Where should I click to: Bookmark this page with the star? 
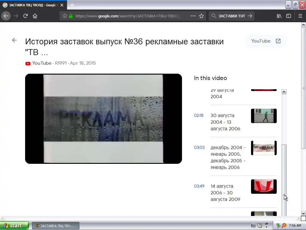(201, 16)
